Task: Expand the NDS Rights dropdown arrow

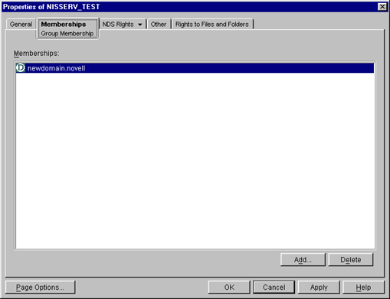Action: click(x=140, y=25)
